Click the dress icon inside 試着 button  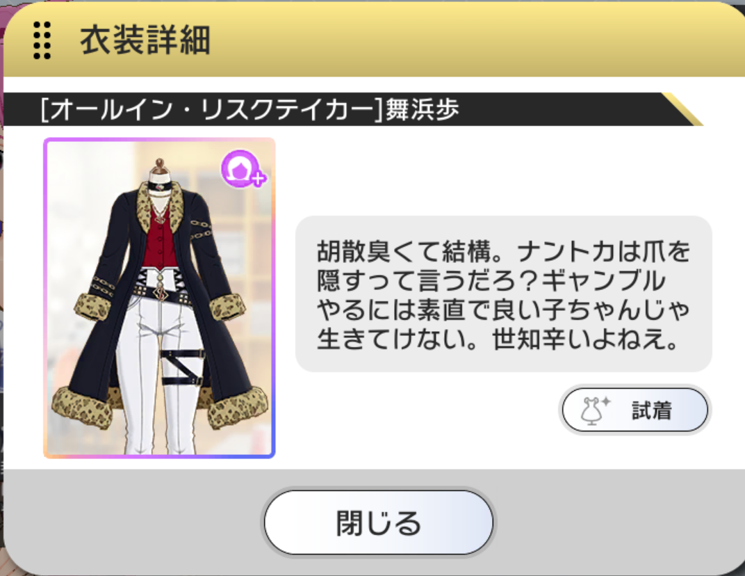594,410
